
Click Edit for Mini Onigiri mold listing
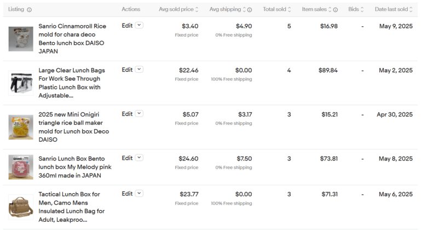pos(127,114)
